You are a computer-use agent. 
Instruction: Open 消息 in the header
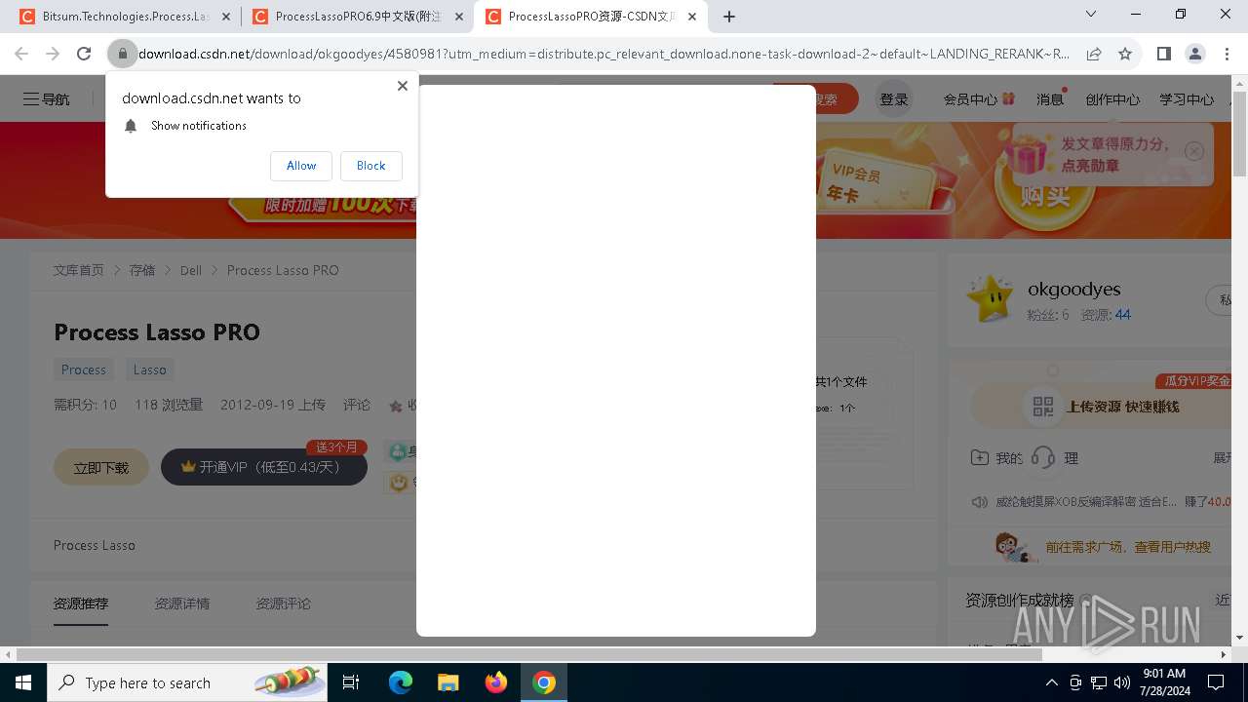coord(1050,99)
